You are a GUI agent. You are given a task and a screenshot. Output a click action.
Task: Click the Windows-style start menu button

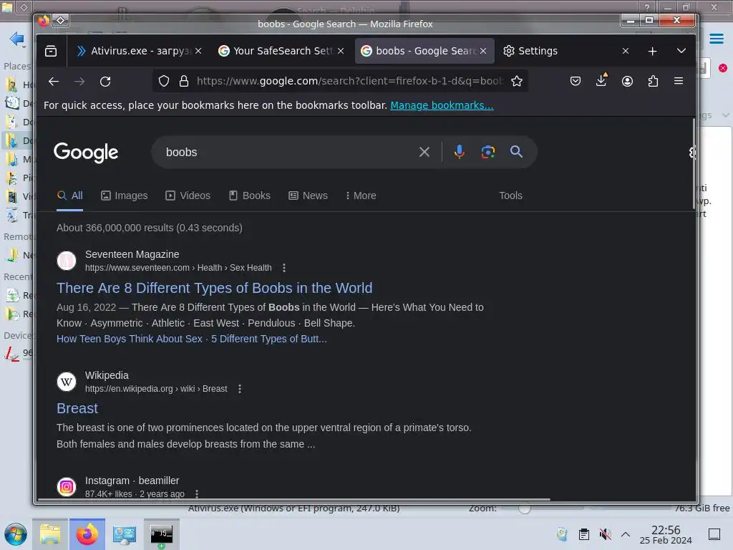(x=16, y=534)
